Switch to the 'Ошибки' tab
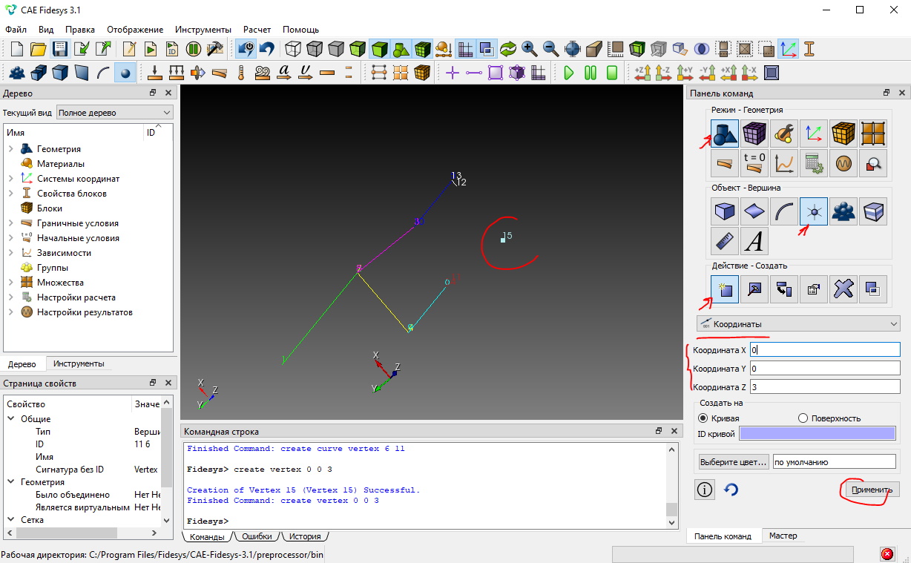This screenshot has width=911, height=563. [x=257, y=536]
